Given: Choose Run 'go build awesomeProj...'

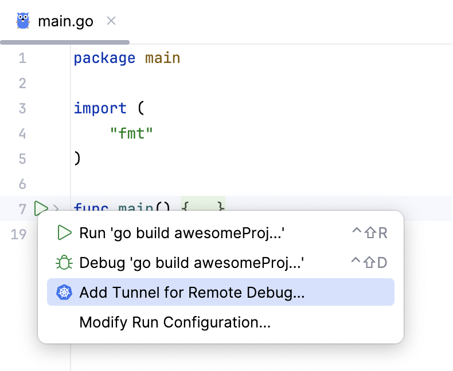Looking at the screenshot, I should click(x=182, y=233).
